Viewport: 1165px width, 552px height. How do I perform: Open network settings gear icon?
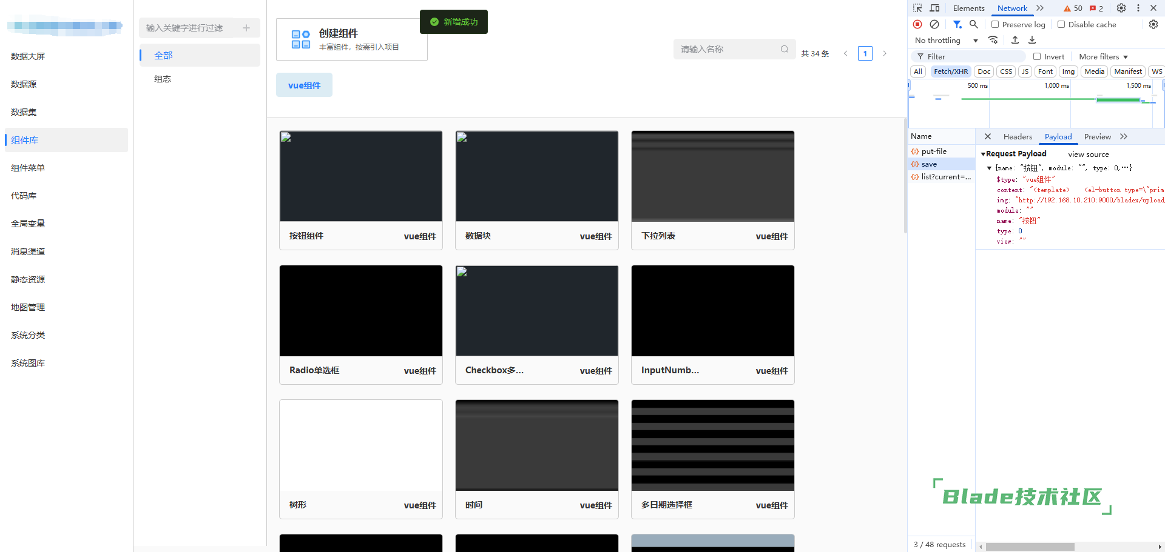(1153, 24)
